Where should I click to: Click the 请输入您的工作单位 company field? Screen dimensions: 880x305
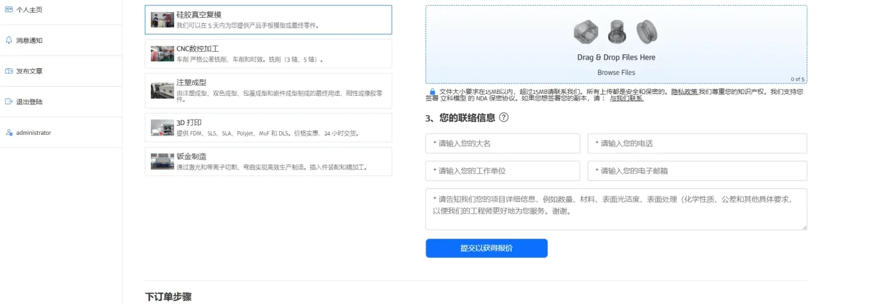(x=503, y=171)
